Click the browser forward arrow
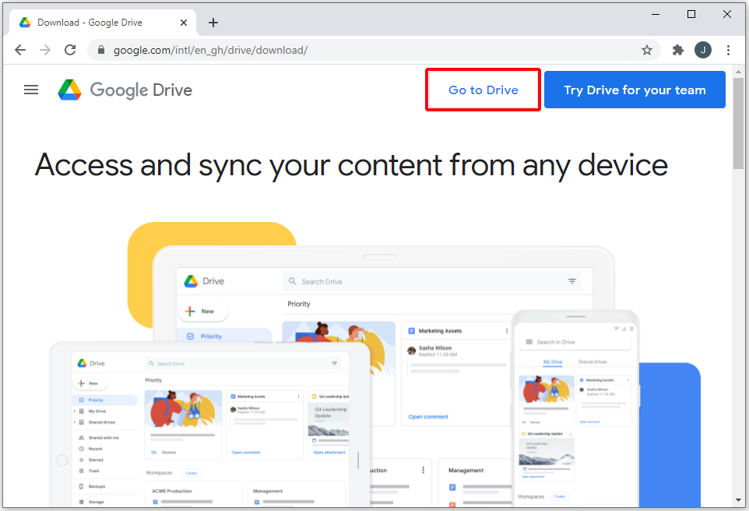The width and height of the screenshot is (749, 511). 45,50
